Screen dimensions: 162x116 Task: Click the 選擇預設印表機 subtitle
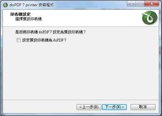click(28, 19)
